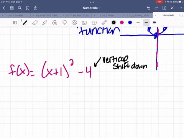Select the thin stroke width

138,23
